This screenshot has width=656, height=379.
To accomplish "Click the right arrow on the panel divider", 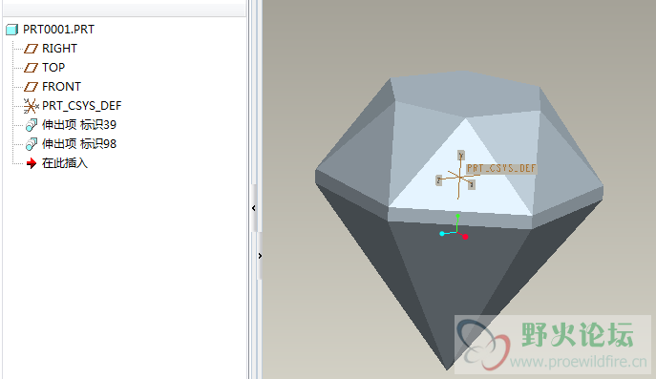I will pos(260,256).
